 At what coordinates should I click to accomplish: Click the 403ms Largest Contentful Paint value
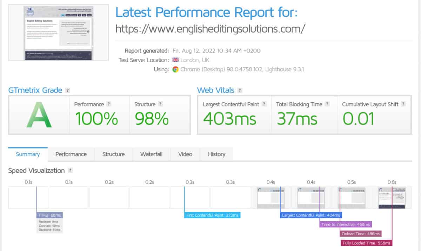(x=230, y=119)
